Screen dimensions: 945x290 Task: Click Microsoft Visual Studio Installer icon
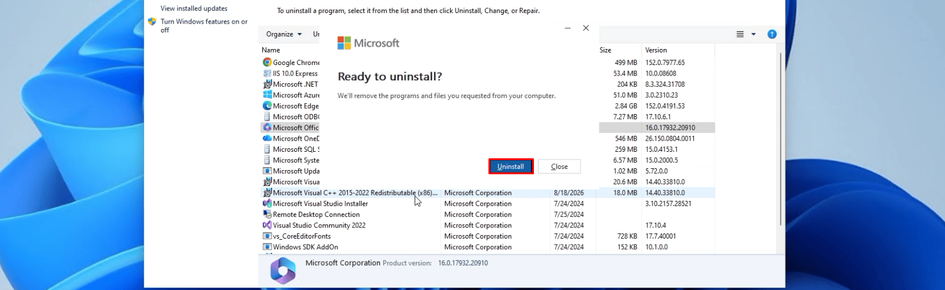[267, 203]
